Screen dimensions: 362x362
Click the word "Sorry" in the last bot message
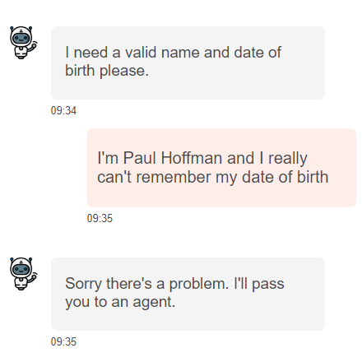coord(83,284)
